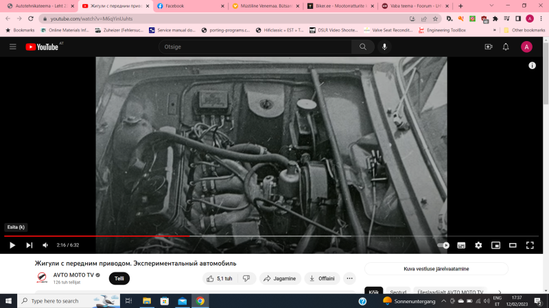549x308 pixels.
Task: Turn on subtitles captions
Action: pyautogui.click(x=461, y=245)
